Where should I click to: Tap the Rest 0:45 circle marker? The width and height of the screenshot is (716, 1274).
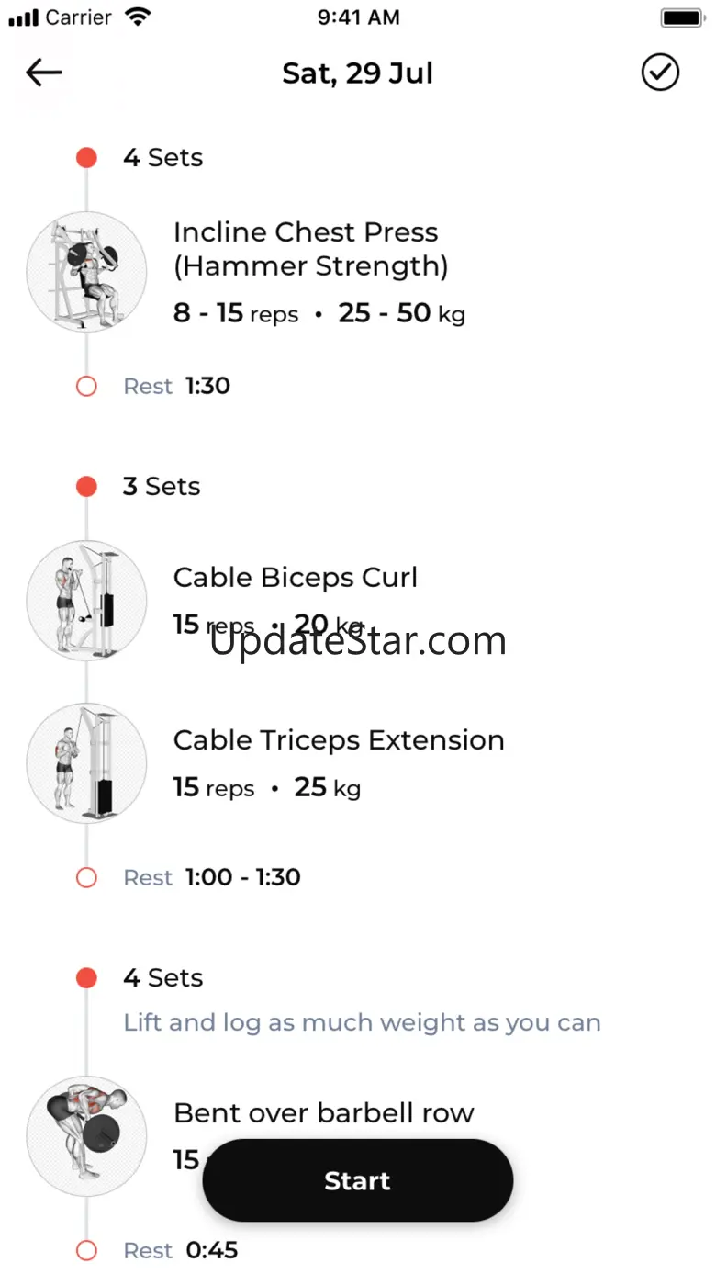coord(86,1250)
